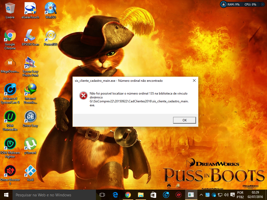
Task: Open File Explorer from the taskbar
Action: 141,195
